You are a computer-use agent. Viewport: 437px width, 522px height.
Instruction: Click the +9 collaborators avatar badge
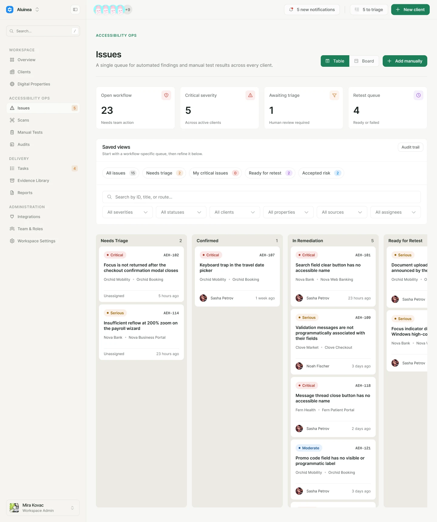(128, 10)
